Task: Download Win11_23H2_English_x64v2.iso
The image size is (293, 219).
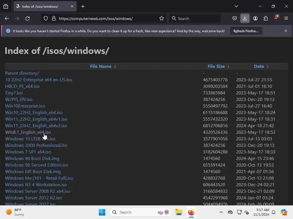Action: (x=36, y=125)
